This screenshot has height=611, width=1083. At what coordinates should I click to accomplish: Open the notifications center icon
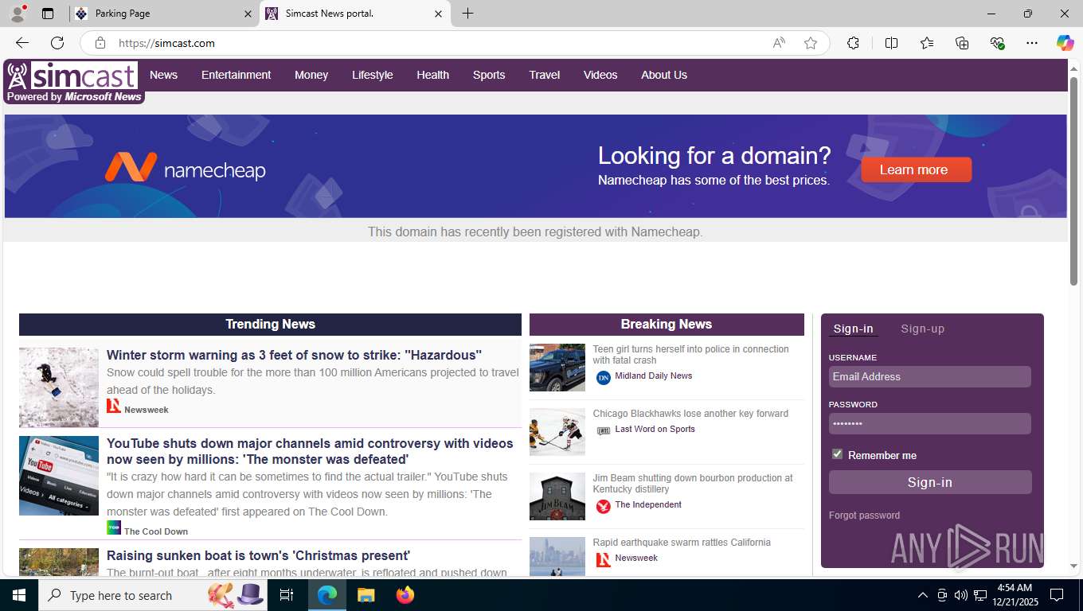click(x=1057, y=595)
